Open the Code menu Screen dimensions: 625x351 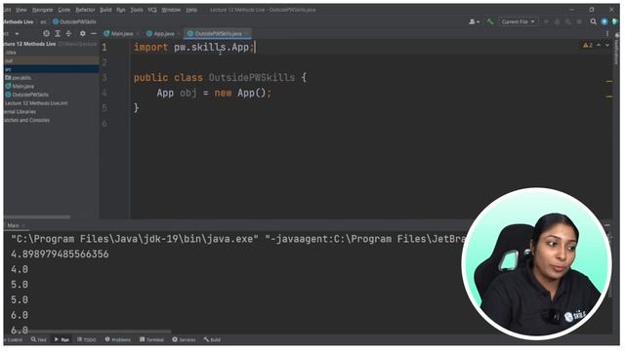coord(63,10)
